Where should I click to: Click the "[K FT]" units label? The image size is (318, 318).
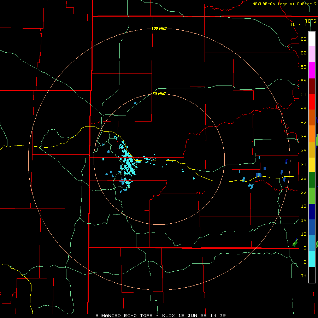299,24
